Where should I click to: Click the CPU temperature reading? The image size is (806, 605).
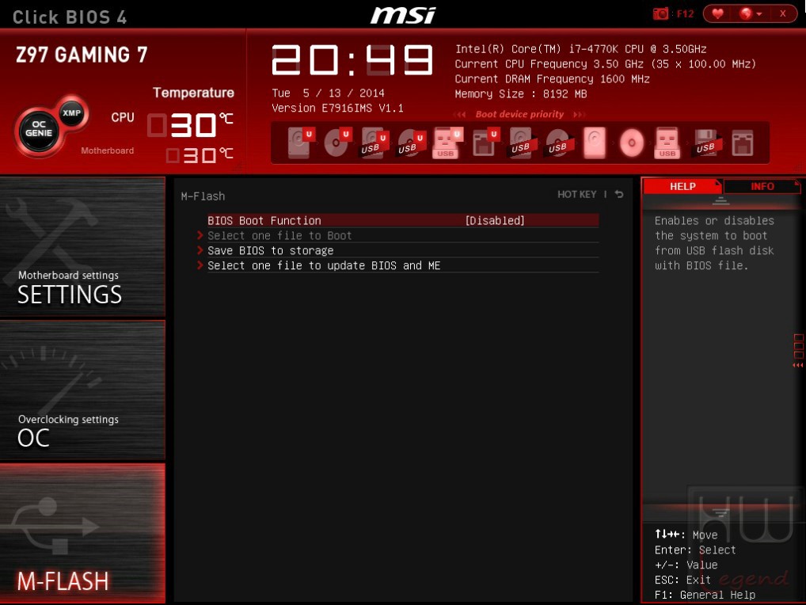point(190,125)
